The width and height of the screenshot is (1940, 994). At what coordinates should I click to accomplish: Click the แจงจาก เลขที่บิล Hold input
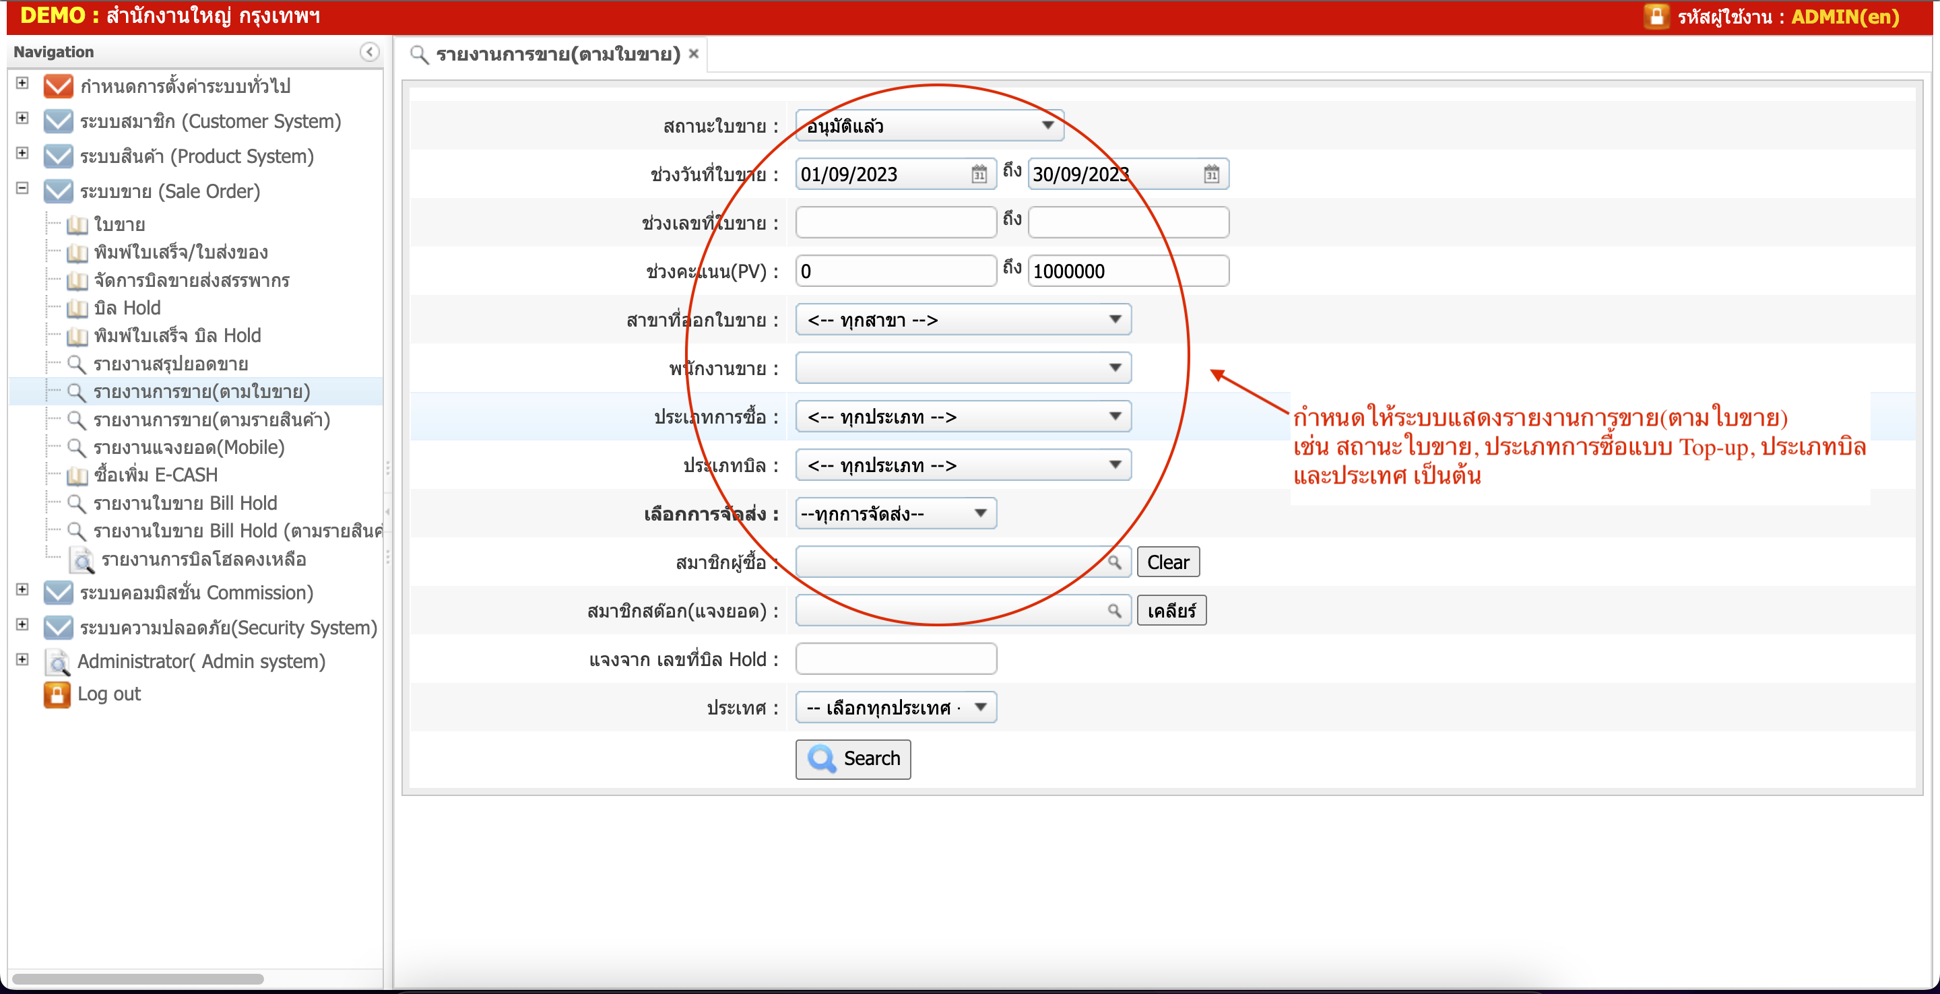tap(895, 659)
